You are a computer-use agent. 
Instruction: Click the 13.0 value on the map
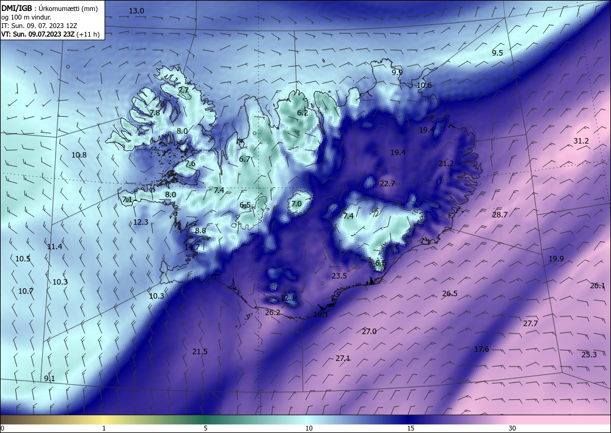tap(136, 11)
